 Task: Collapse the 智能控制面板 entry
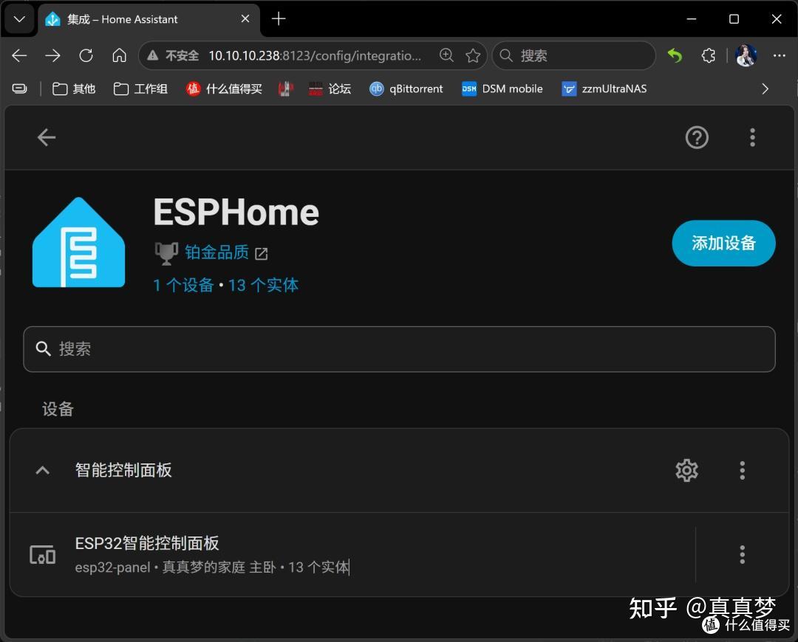pyautogui.click(x=43, y=470)
